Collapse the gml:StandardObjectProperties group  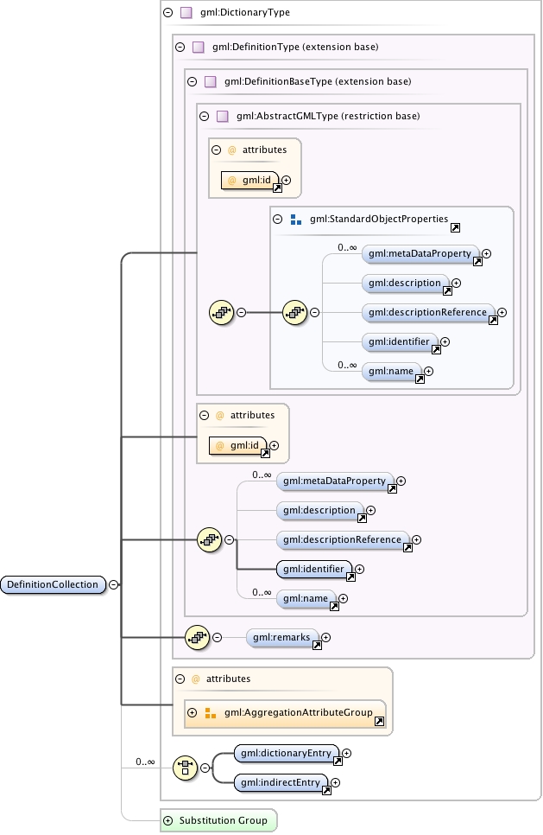(x=278, y=219)
